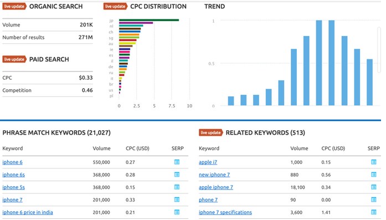This screenshot has width=386, height=220.
Task: Open SERP icon for iphone 6 row
Action: click(177, 162)
